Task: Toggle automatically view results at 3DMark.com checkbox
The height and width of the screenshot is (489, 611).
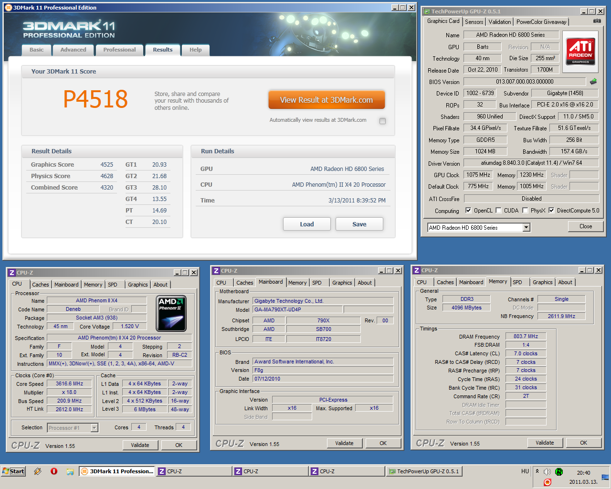Action: coord(382,121)
